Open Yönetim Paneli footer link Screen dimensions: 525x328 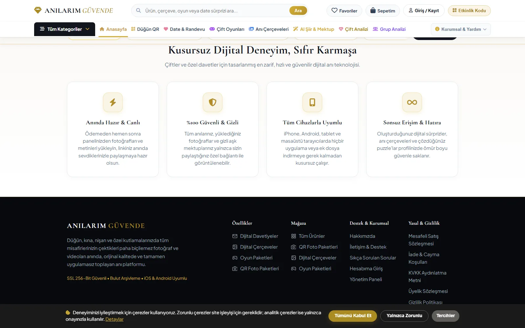366,279
